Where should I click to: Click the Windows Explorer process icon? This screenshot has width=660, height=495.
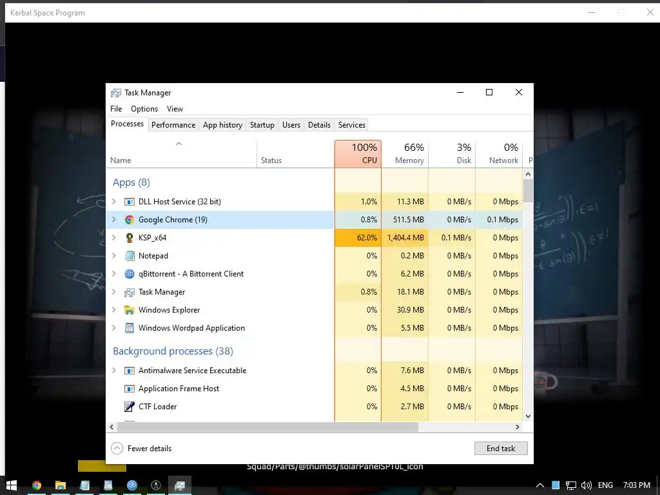pyautogui.click(x=129, y=310)
